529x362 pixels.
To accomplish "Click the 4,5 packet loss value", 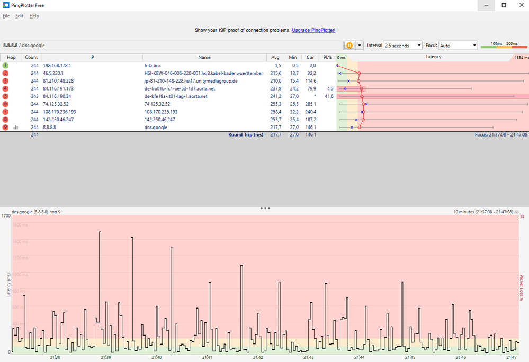I will pos(330,88).
